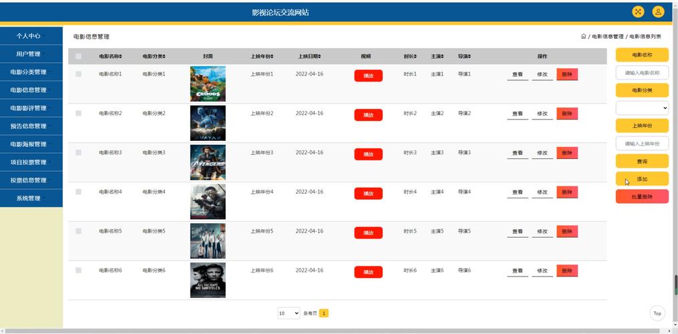Open the 电影分类 filter dropdown
This screenshot has height=334, width=678.
642,108
